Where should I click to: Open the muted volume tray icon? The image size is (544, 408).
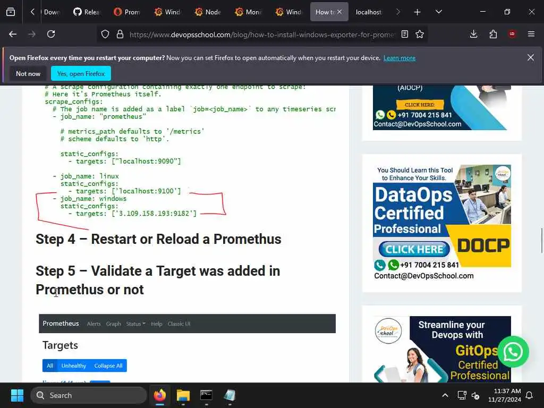point(475,395)
